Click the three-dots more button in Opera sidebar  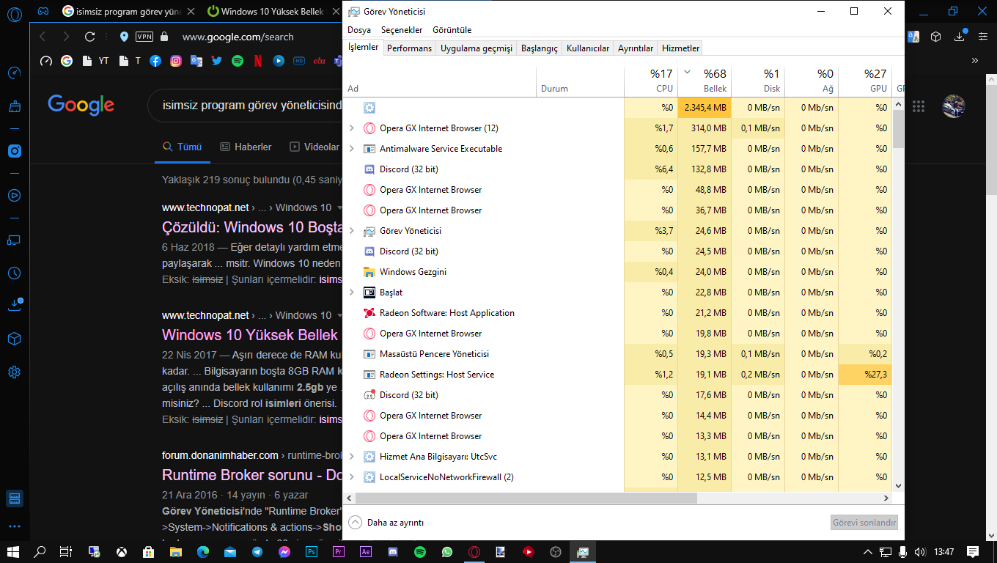[14, 526]
